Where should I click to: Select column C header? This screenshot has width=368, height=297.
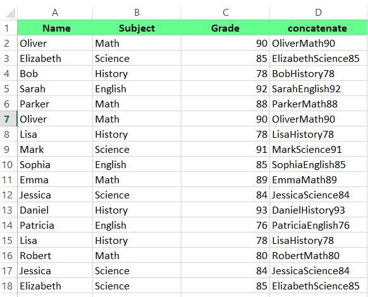225,13
